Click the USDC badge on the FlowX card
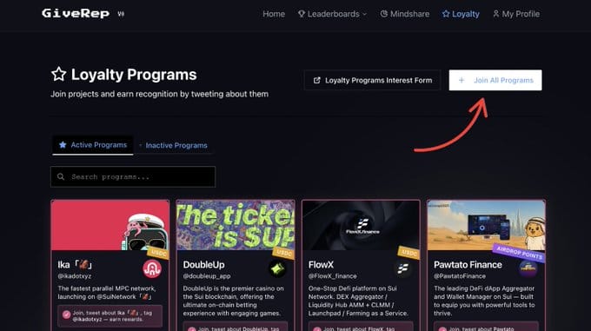Viewport: 591px width, 331px height. (409, 253)
